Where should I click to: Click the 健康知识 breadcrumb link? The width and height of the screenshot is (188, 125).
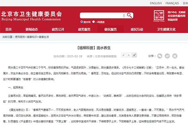coord(32,37)
